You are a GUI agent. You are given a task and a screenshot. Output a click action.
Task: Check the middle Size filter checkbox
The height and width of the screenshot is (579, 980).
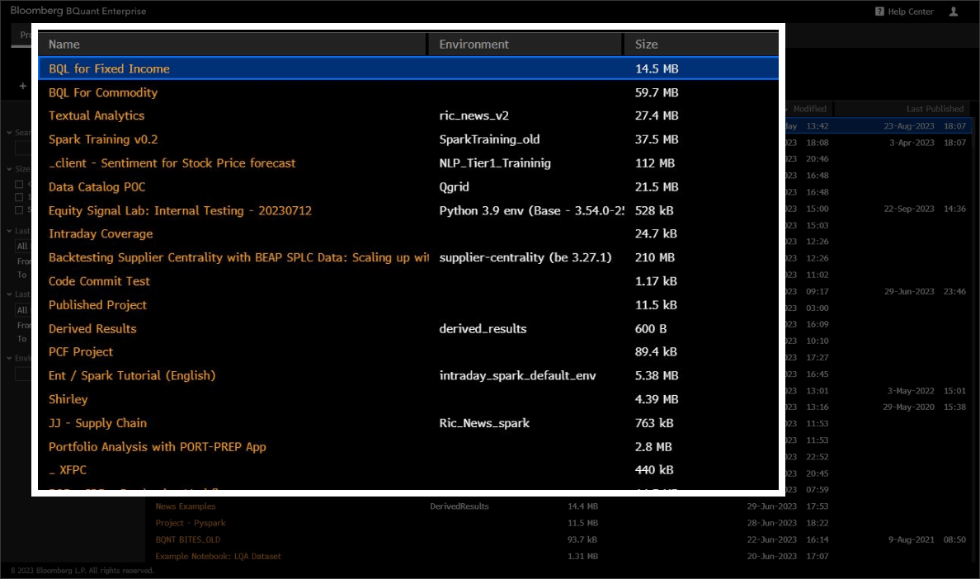[21, 197]
